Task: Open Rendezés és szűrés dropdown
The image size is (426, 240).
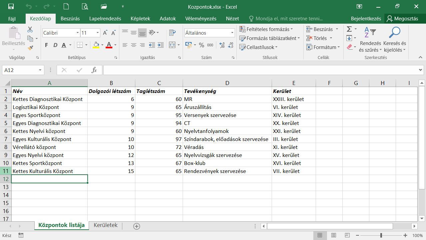Action: 370,39
